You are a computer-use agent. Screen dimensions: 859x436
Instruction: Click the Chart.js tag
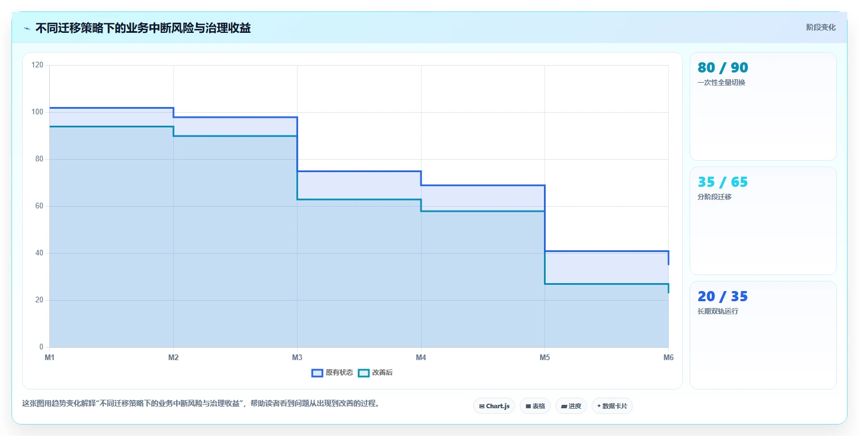[x=494, y=406]
